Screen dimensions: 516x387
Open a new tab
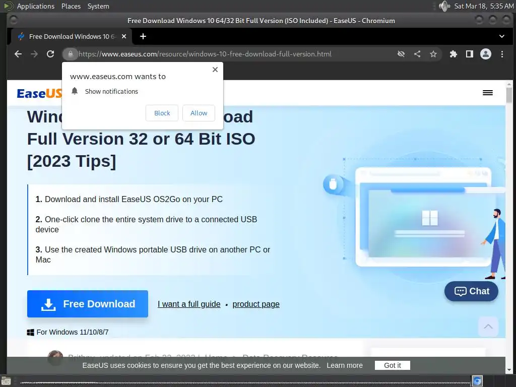click(x=143, y=36)
